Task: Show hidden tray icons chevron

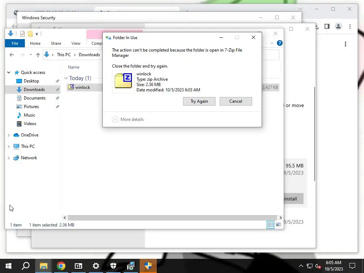Action: point(301,266)
